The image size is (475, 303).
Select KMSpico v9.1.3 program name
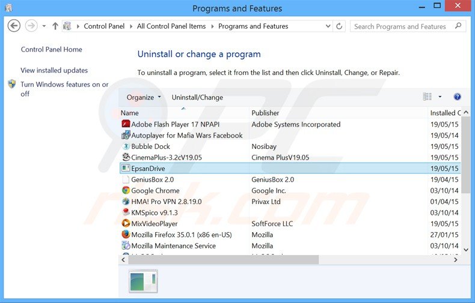click(x=154, y=212)
